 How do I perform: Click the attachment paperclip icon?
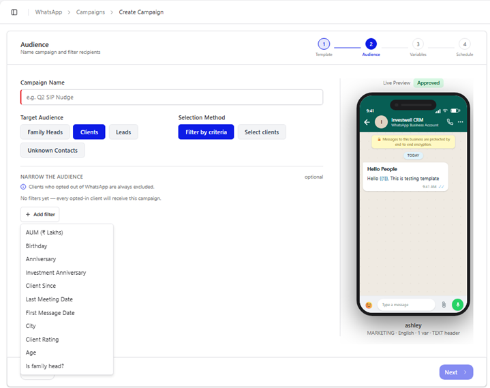click(x=444, y=305)
